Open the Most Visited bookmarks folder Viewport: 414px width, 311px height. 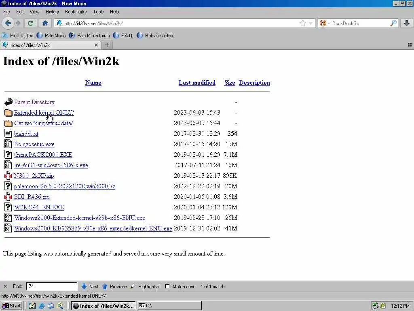click(18, 36)
